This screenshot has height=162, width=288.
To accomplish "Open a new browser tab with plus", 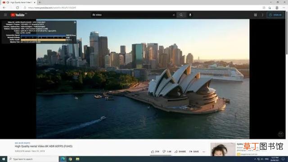I will pyautogui.click(x=40, y=2).
